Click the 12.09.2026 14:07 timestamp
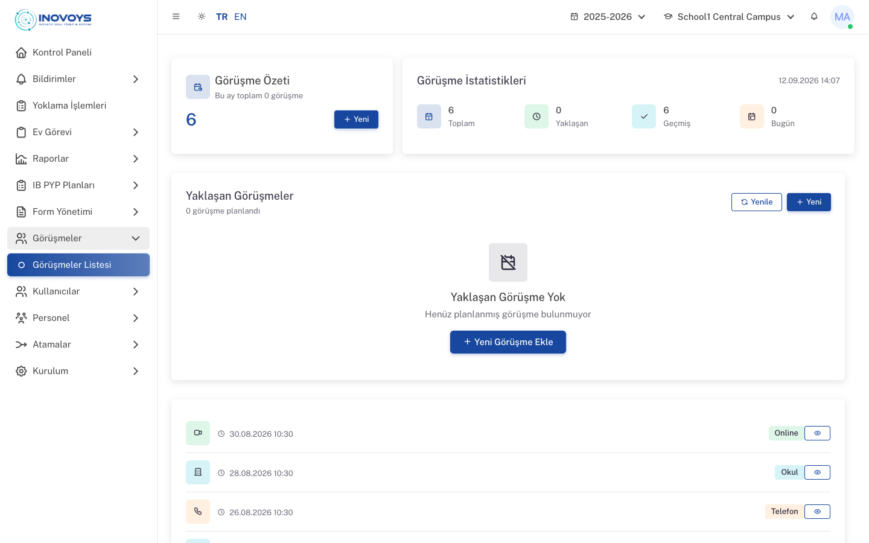Screen dimensions: 869x543 coord(809,81)
